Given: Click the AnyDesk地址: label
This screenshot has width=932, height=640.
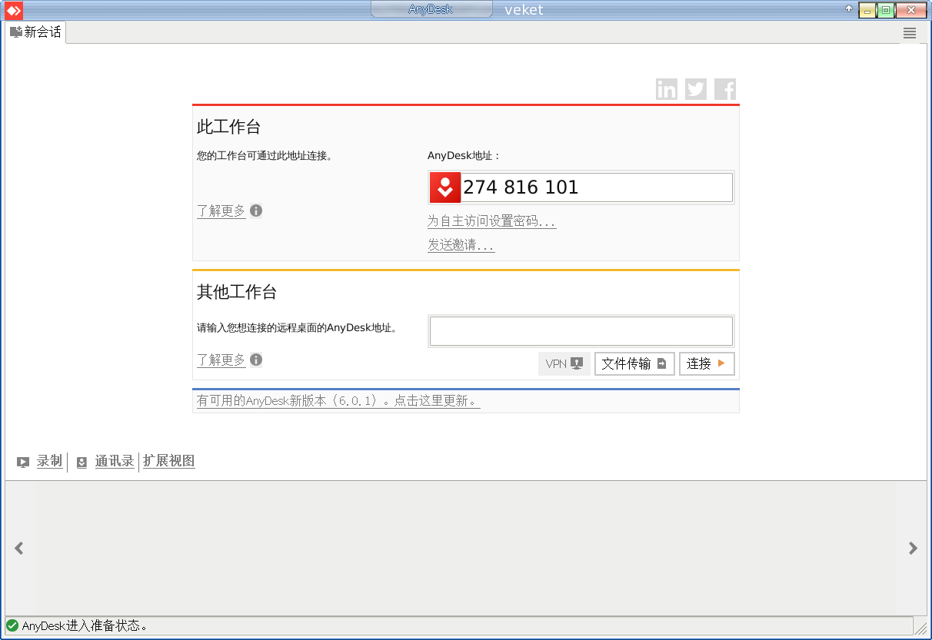Looking at the screenshot, I should tap(464, 155).
